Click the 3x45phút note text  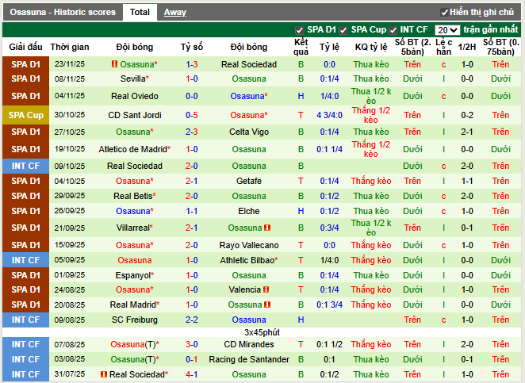click(x=262, y=332)
